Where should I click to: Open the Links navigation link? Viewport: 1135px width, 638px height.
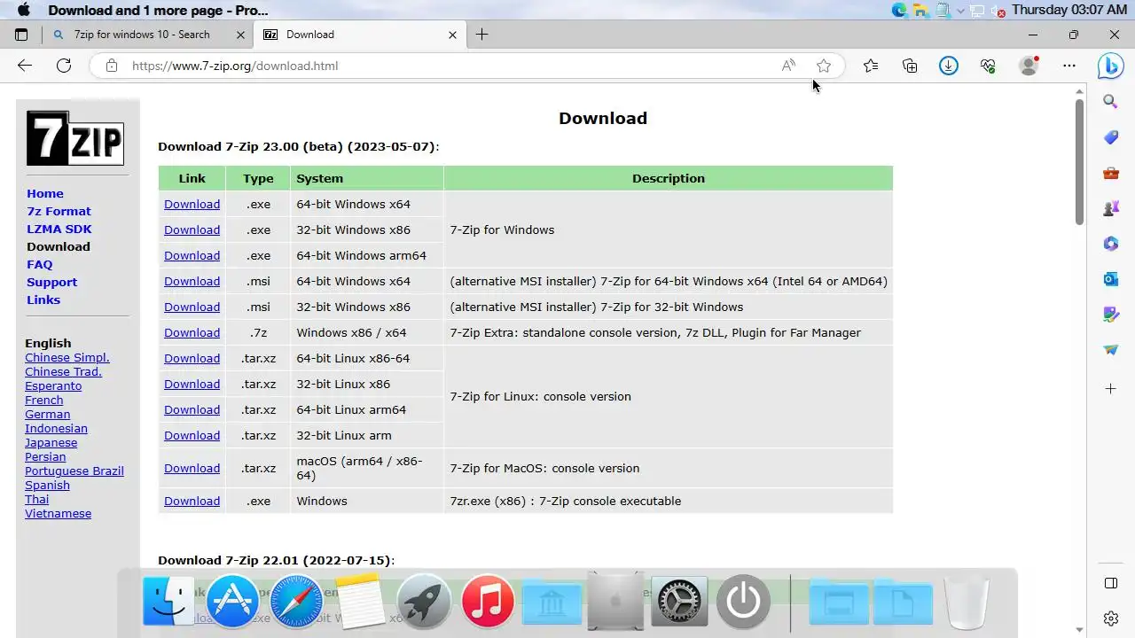click(43, 300)
